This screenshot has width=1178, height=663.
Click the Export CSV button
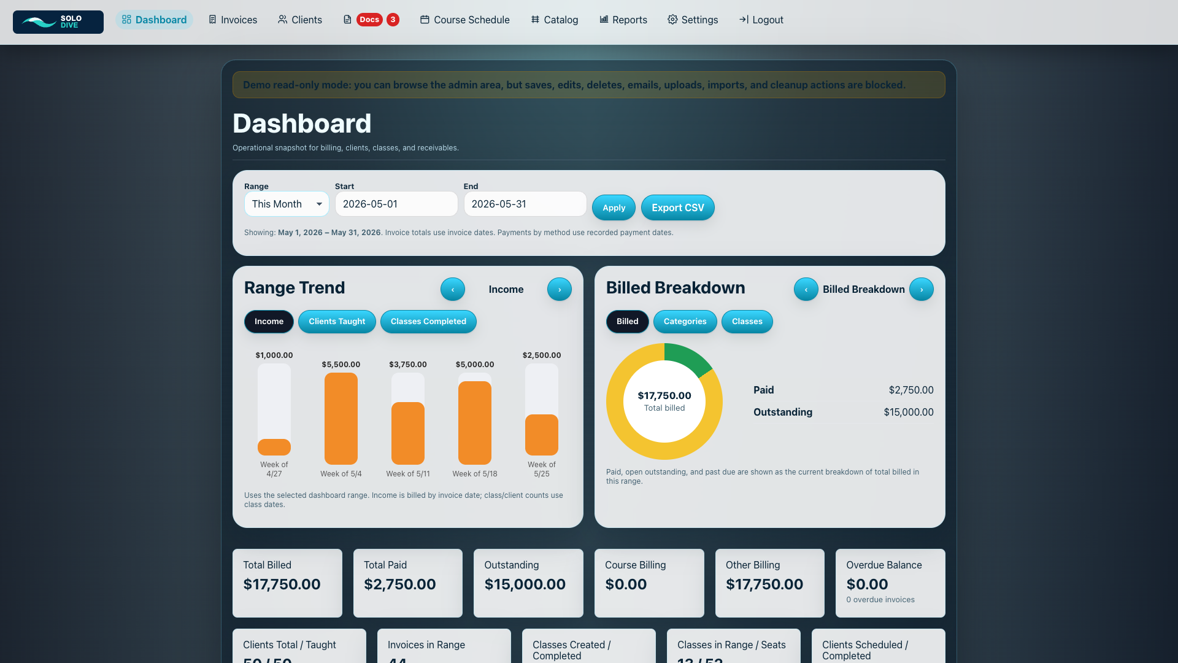pos(678,207)
